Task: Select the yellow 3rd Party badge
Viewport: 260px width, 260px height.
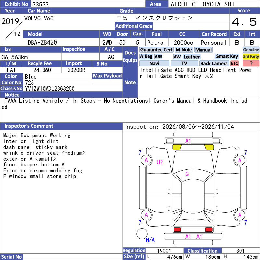Action: pos(251,57)
